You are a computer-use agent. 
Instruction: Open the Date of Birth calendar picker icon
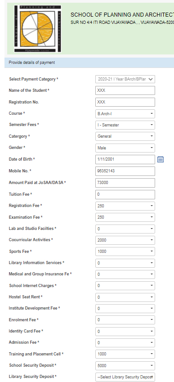click(x=161, y=159)
